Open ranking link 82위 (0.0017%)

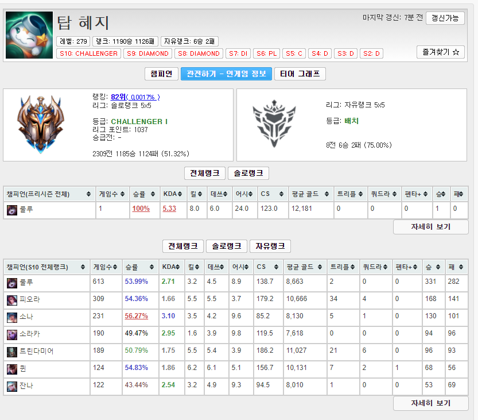[x=135, y=97]
